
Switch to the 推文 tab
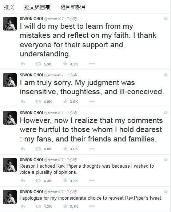click(9, 7)
